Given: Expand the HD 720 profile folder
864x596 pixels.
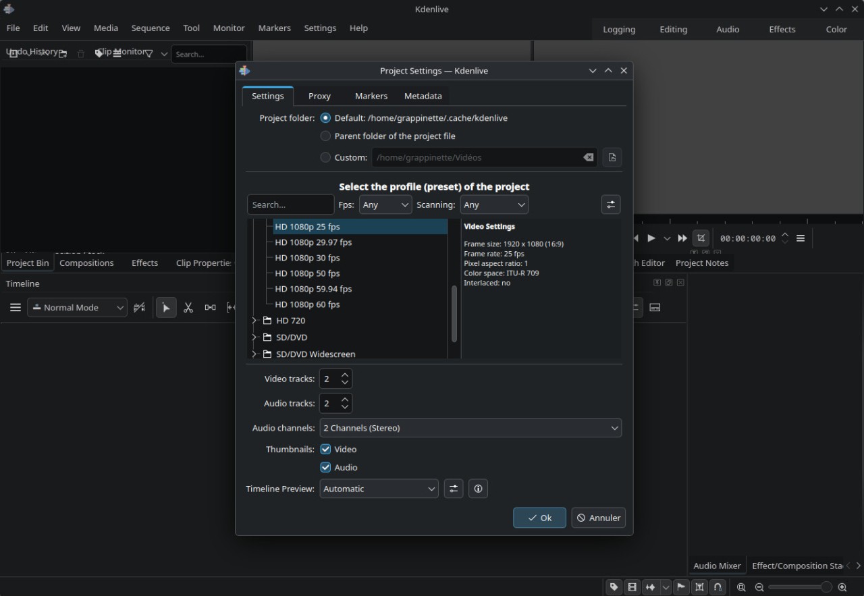Looking at the screenshot, I should 254,321.
